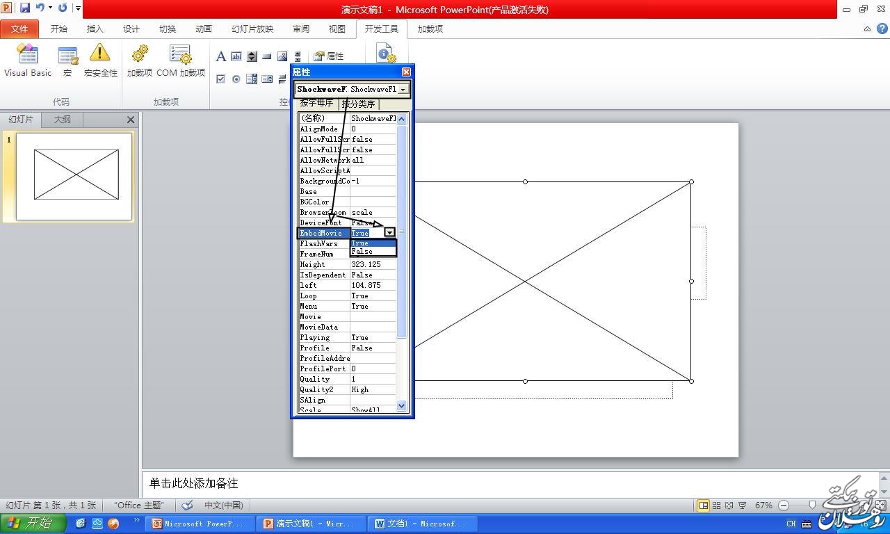Open the 宏 macros dialog
Screen dimensions: 890x534
point(67,60)
